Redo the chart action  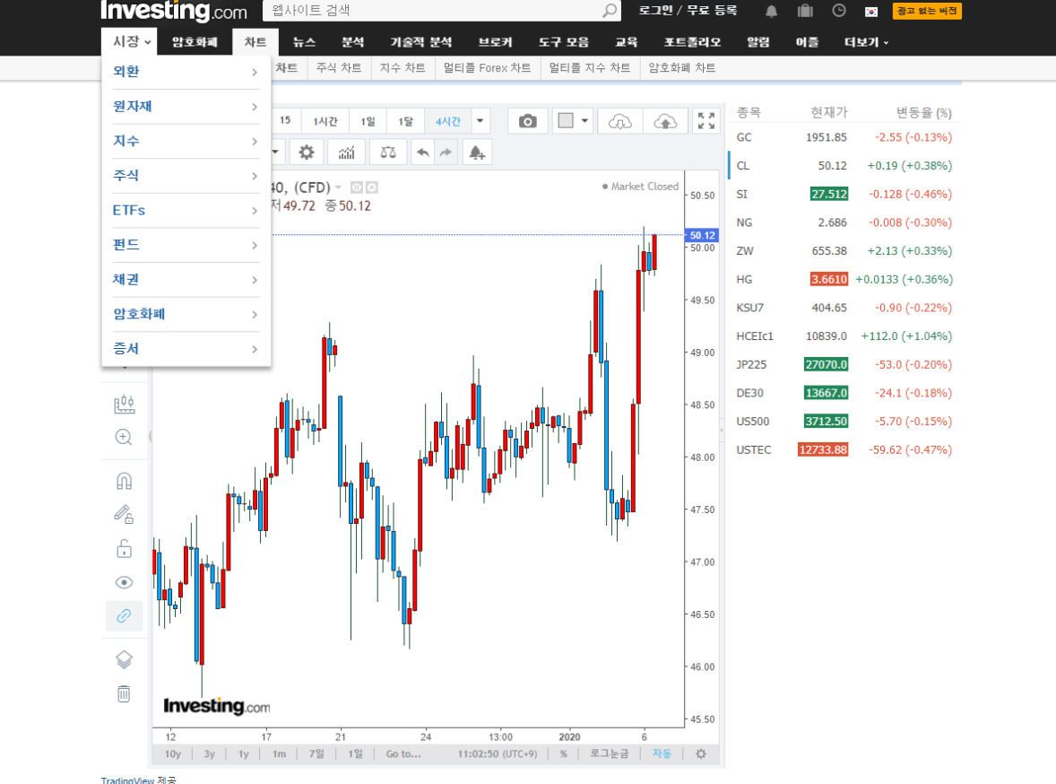pyautogui.click(x=446, y=152)
